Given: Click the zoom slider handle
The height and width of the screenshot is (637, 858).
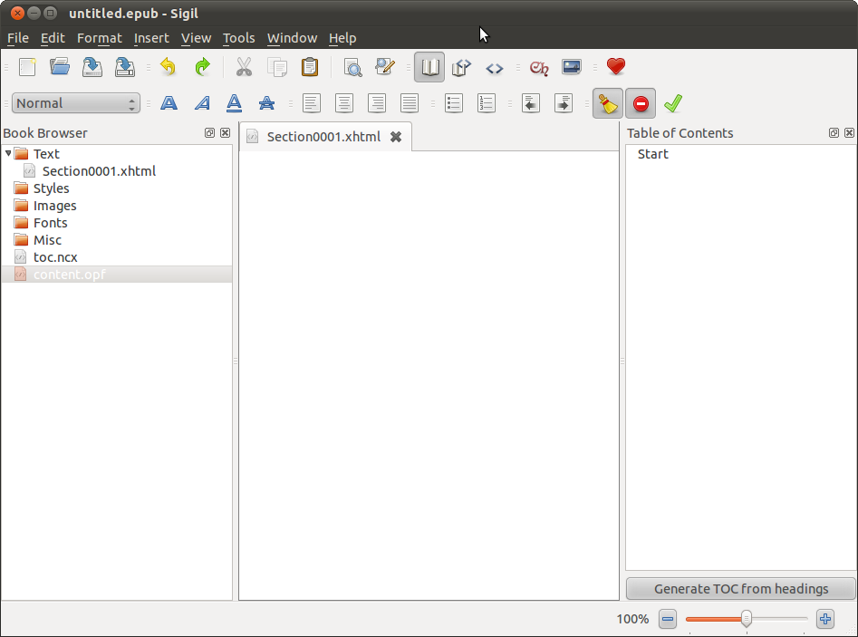Looking at the screenshot, I should click(x=746, y=619).
